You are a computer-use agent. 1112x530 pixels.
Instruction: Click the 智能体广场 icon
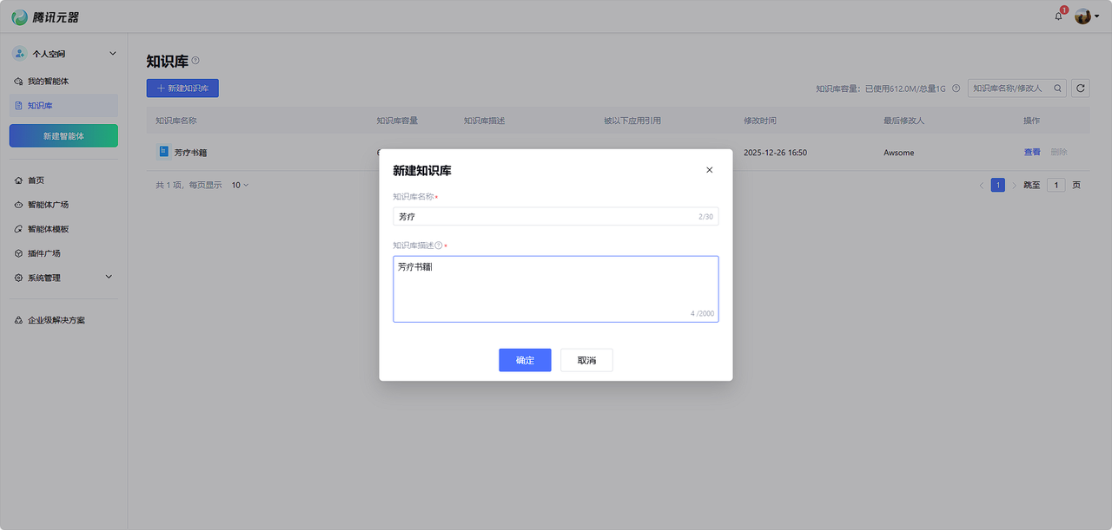[19, 205]
